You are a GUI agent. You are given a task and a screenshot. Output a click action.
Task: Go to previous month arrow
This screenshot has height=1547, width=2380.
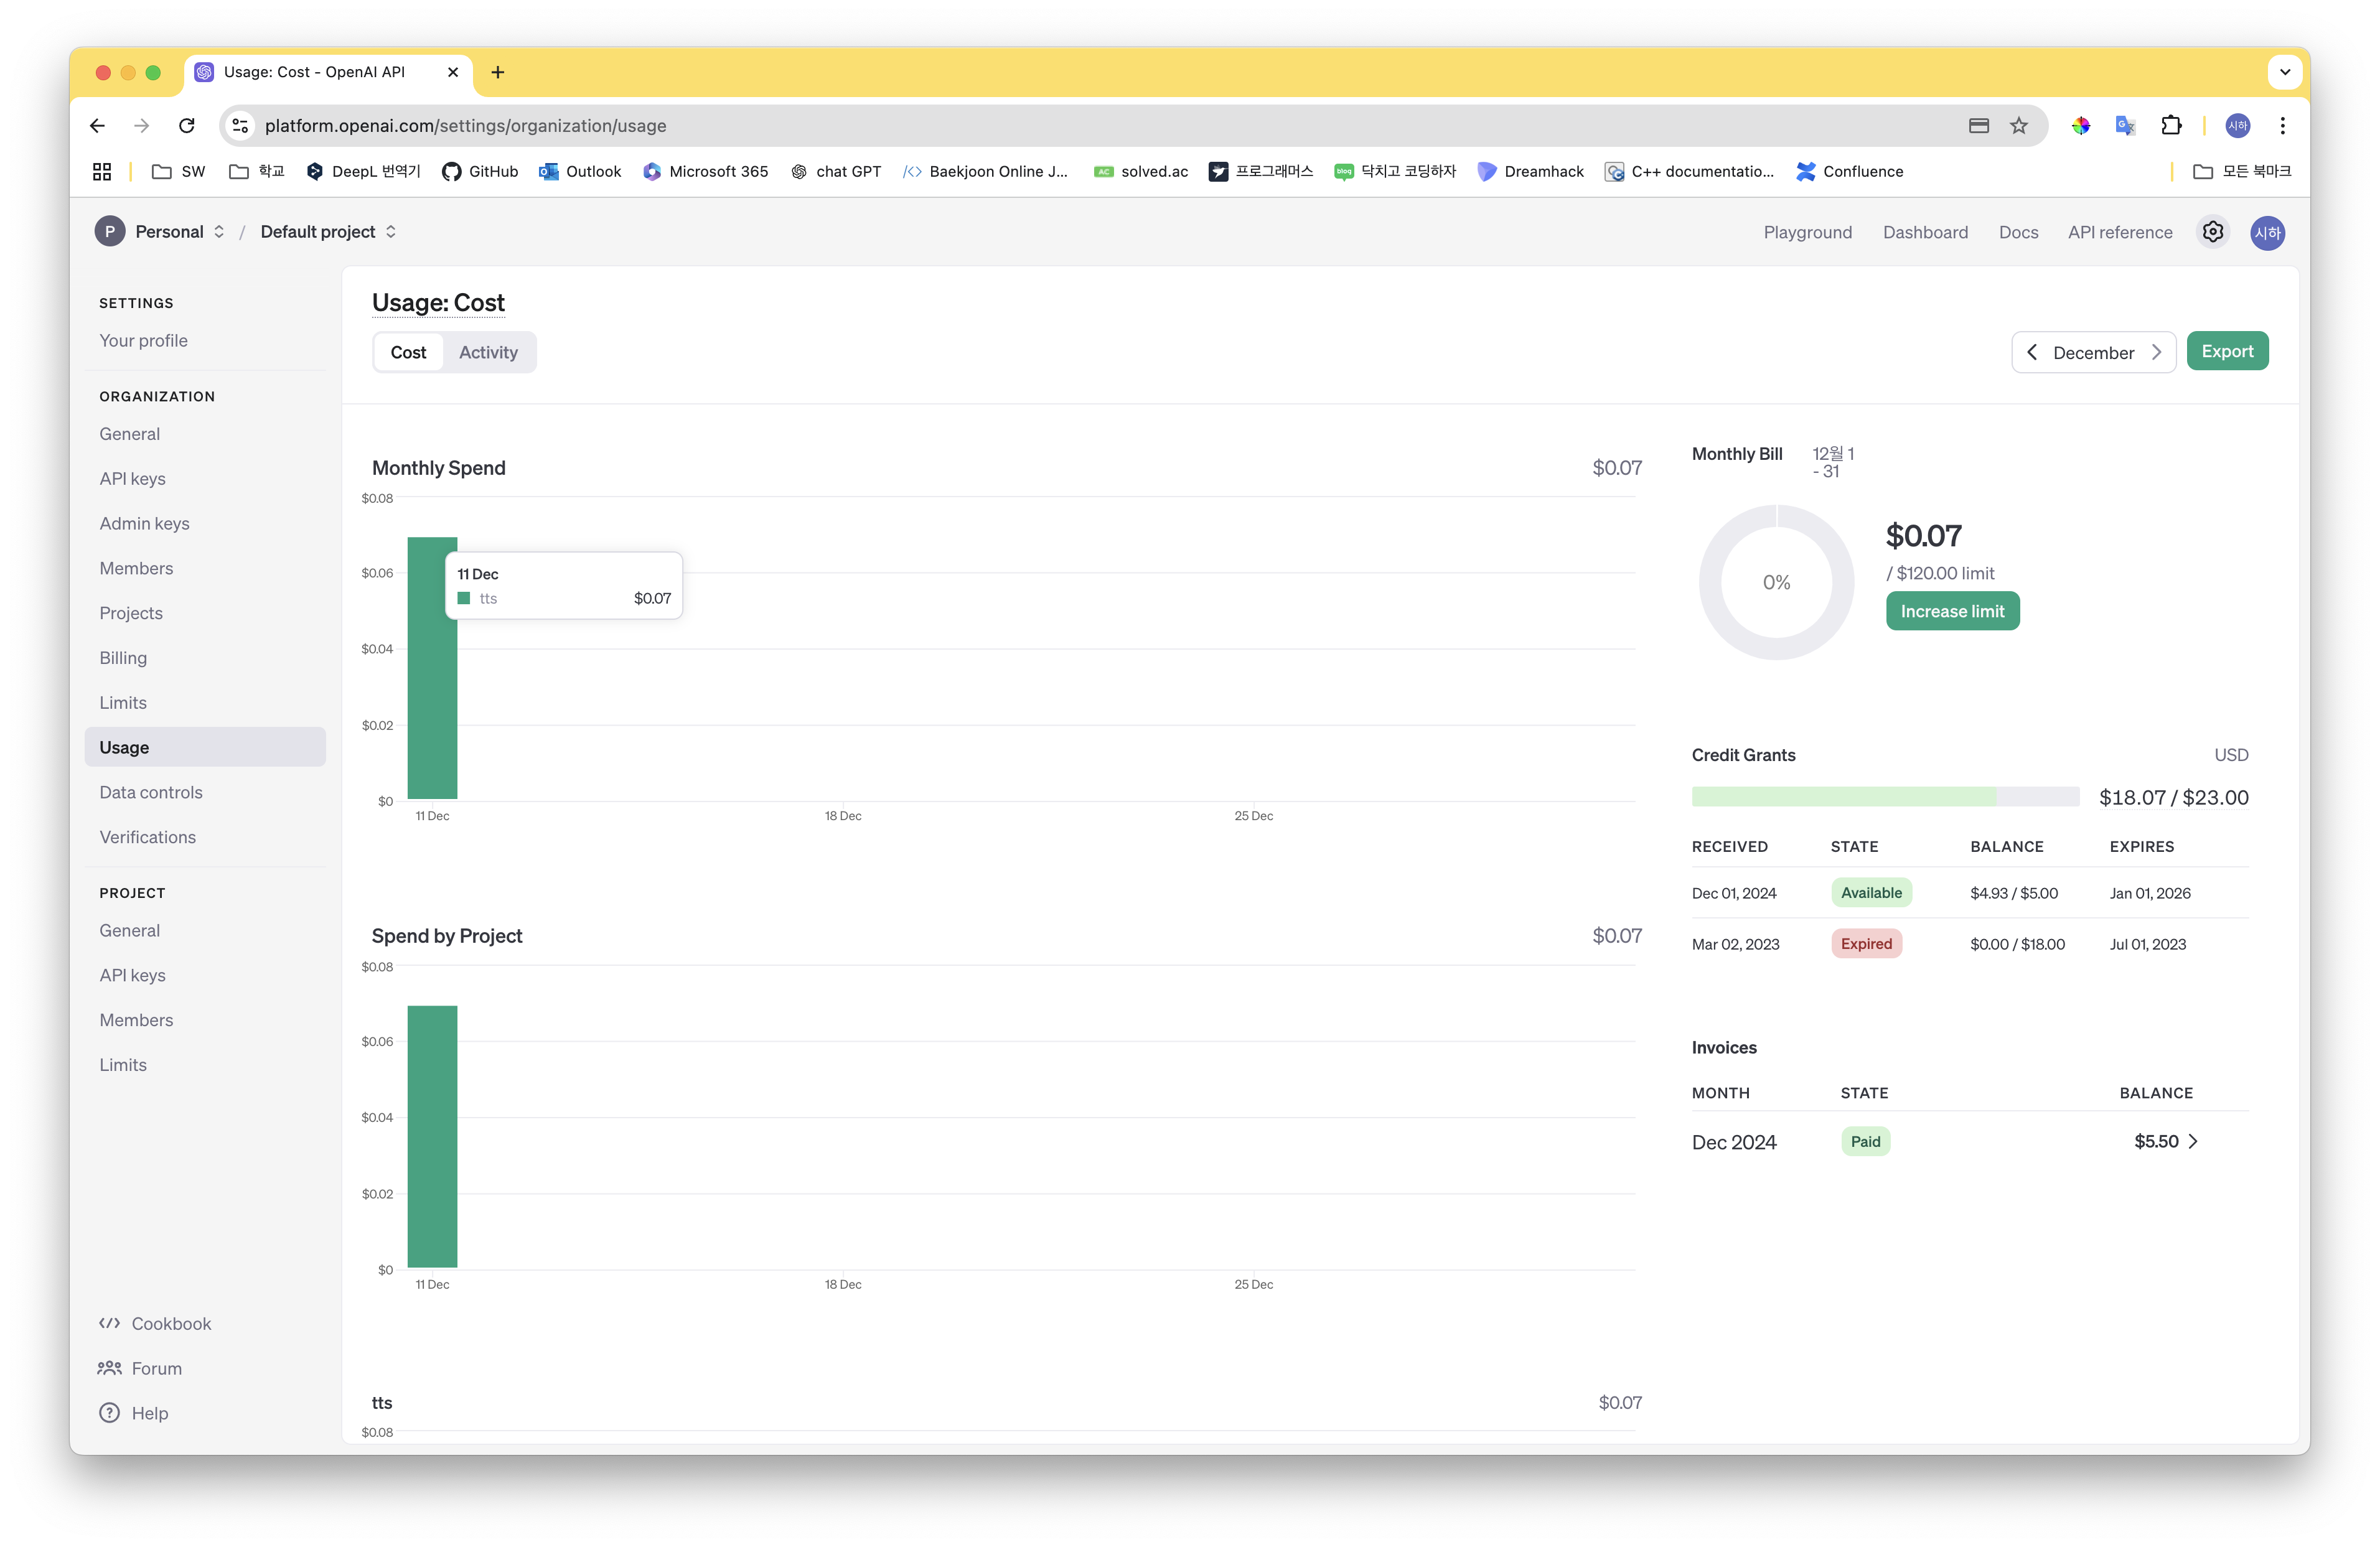(x=2032, y=352)
